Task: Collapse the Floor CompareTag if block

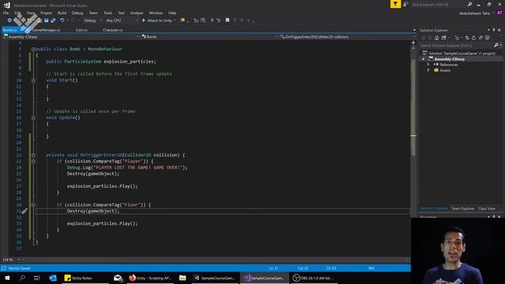Action: click(33, 205)
